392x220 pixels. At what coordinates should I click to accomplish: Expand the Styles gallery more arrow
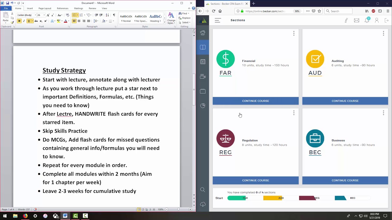(165, 22)
